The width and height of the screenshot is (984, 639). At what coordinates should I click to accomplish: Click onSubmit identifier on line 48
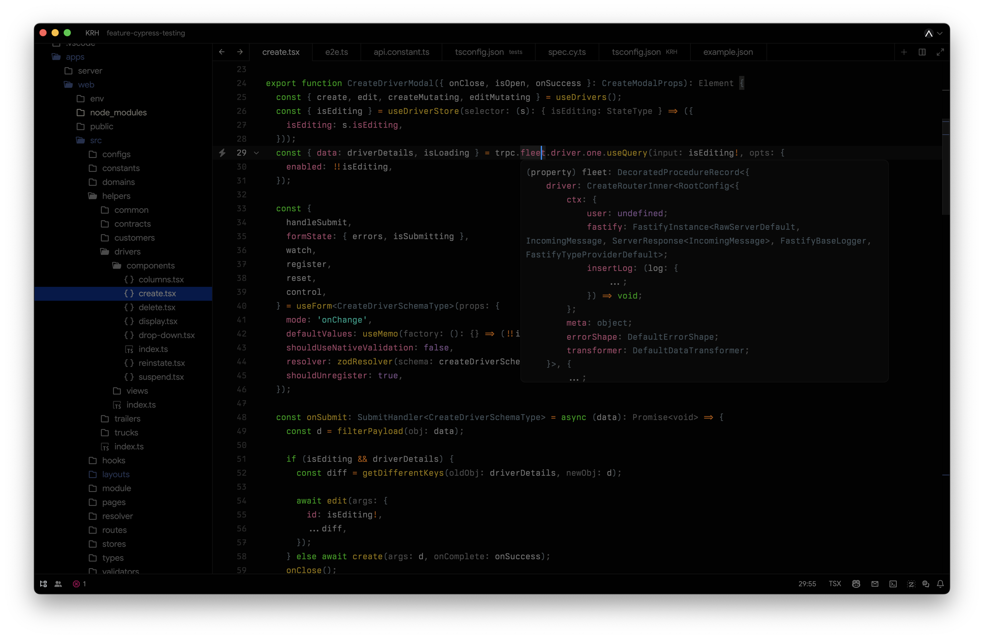(x=326, y=417)
